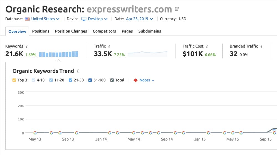
Task: Open the Competitors tab
Action: pos(104,31)
